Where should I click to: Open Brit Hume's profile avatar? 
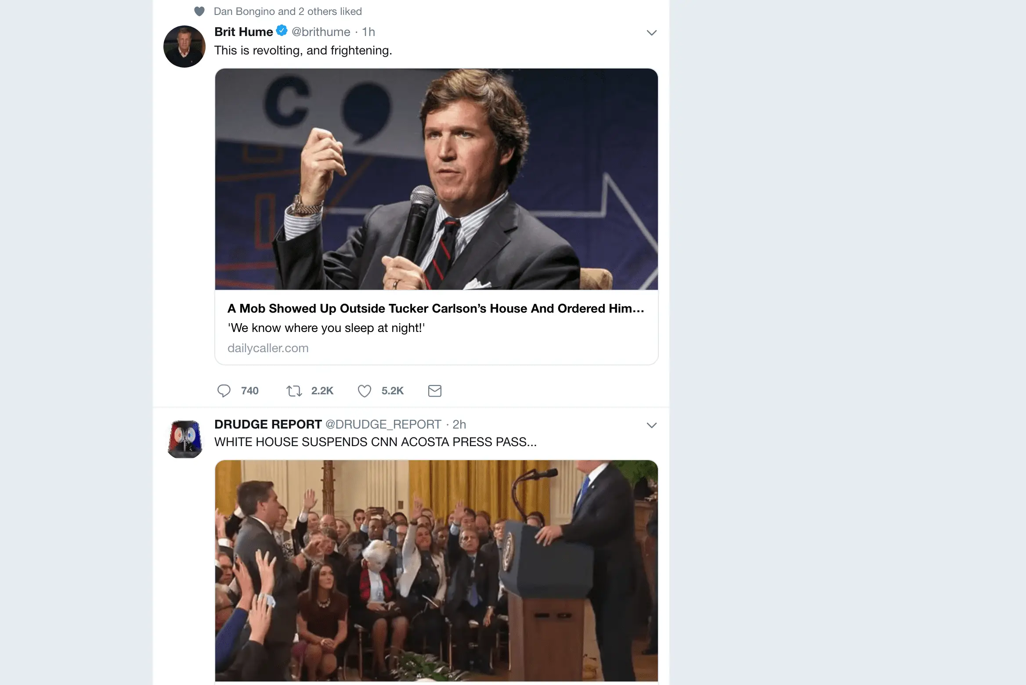click(184, 47)
